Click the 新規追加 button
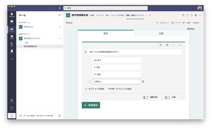Image resolution: width=211 pixels, height=129 pixels. tap(91, 105)
